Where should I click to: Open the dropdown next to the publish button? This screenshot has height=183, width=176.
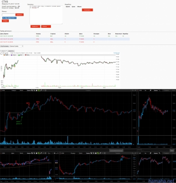pyautogui.click(x=16, y=46)
